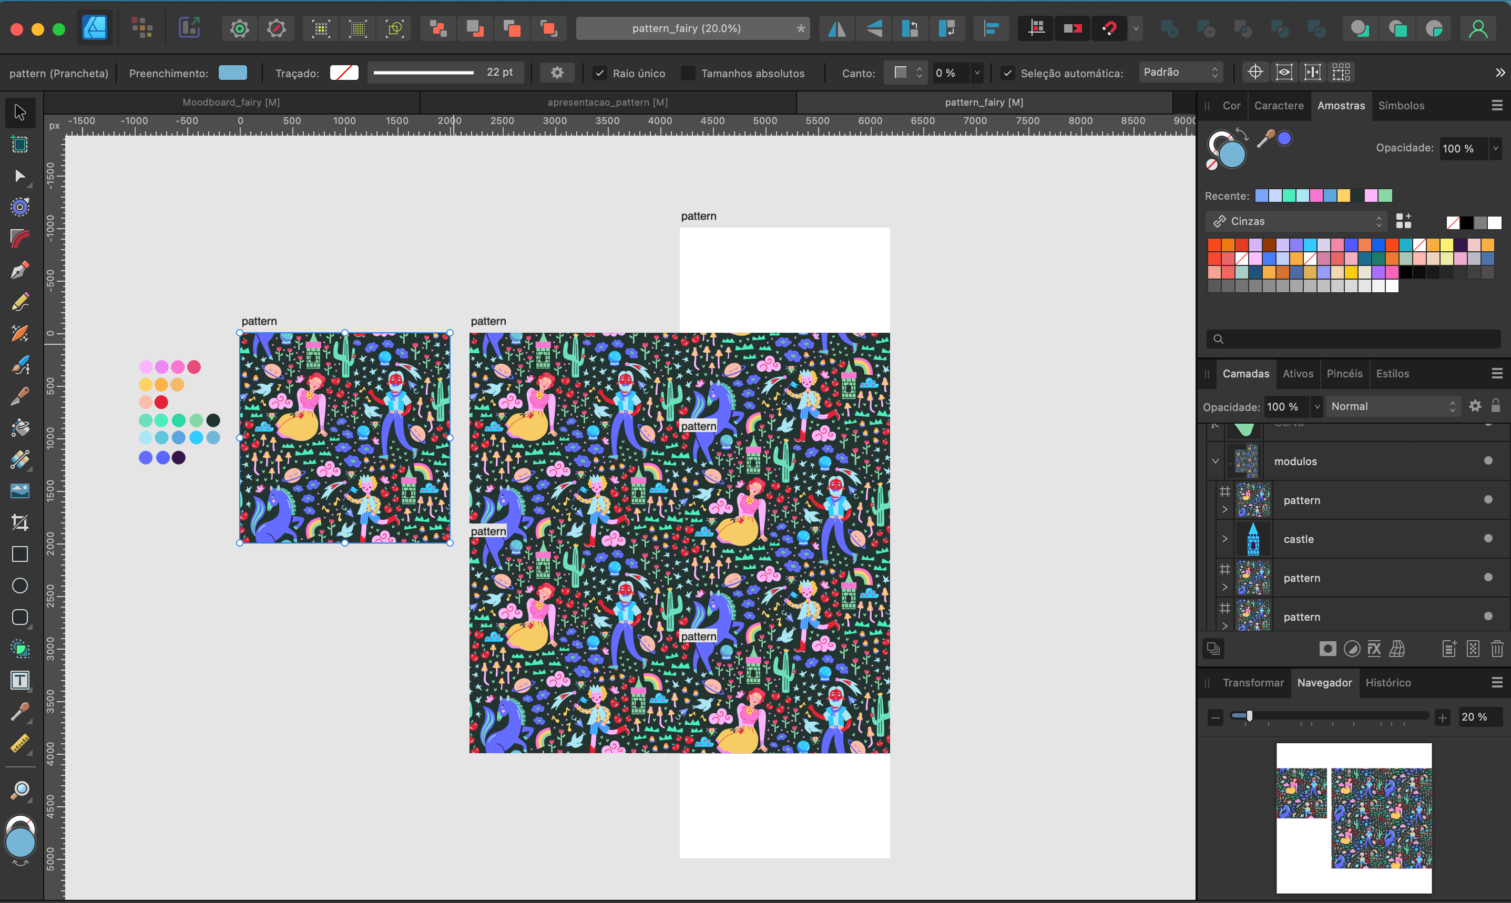Screen dimensions: 1511x903
Task: Click the boolean Subtract operation icon
Action: click(1206, 28)
